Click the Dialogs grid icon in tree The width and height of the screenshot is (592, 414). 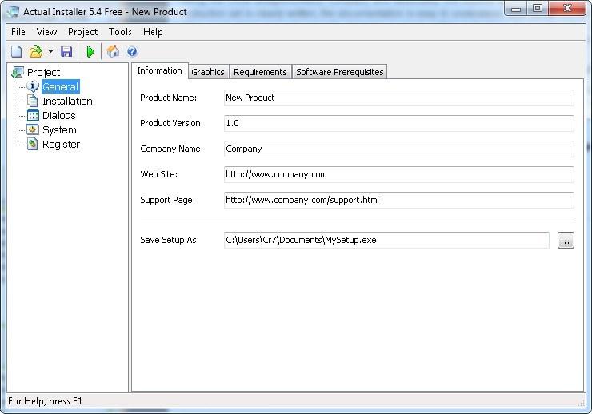[33, 115]
